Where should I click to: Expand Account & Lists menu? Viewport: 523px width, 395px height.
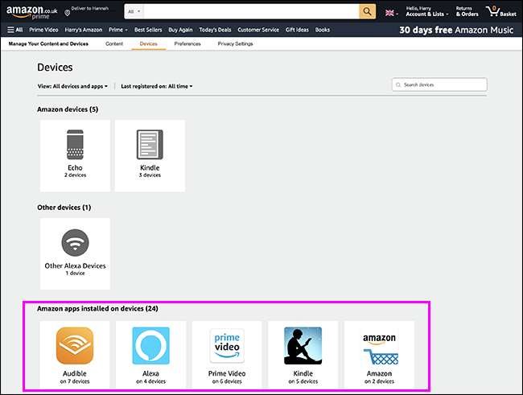tap(426, 12)
